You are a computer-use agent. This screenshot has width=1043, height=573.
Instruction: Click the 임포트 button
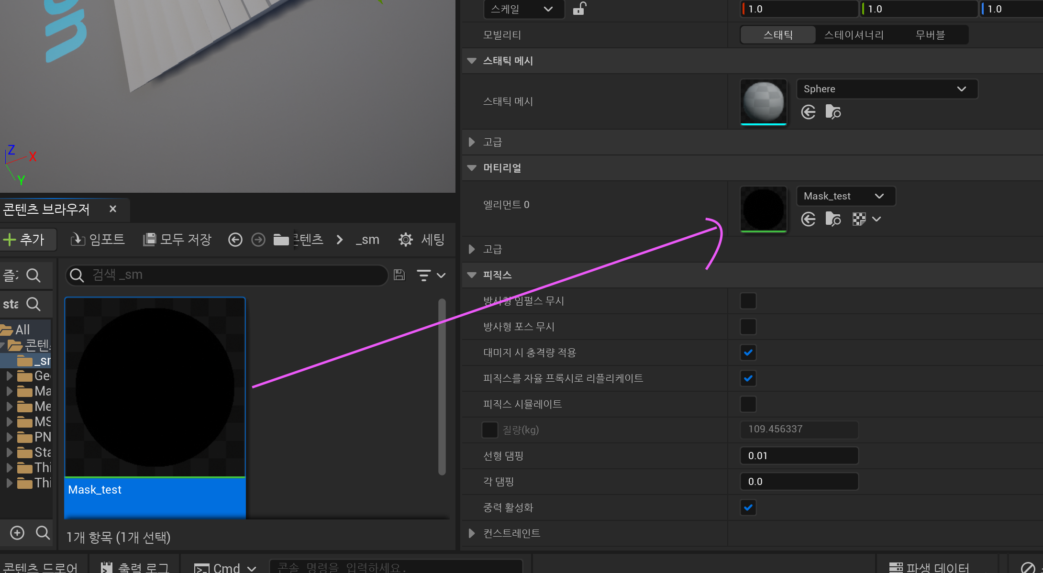(98, 240)
